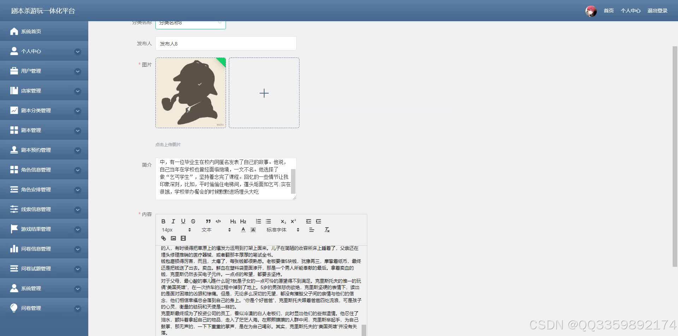Open the text background color picker

[253, 230]
